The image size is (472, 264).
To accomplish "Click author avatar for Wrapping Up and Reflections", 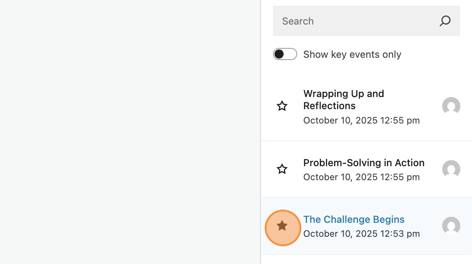I will coord(451,106).
